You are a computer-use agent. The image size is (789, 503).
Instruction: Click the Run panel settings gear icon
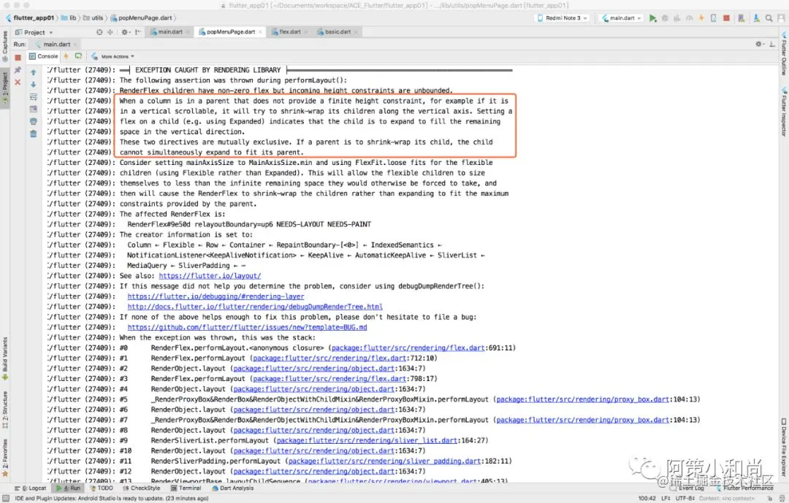click(759, 45)
